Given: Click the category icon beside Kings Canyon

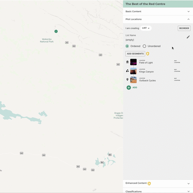Looking at the screenshot, I should coord(127,71).
